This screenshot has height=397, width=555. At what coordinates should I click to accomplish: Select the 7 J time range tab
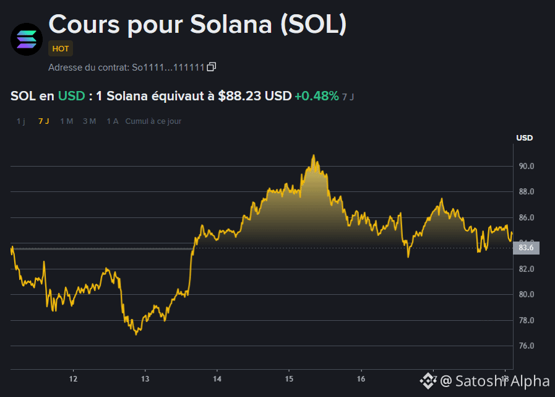click(x=43, y=121)
